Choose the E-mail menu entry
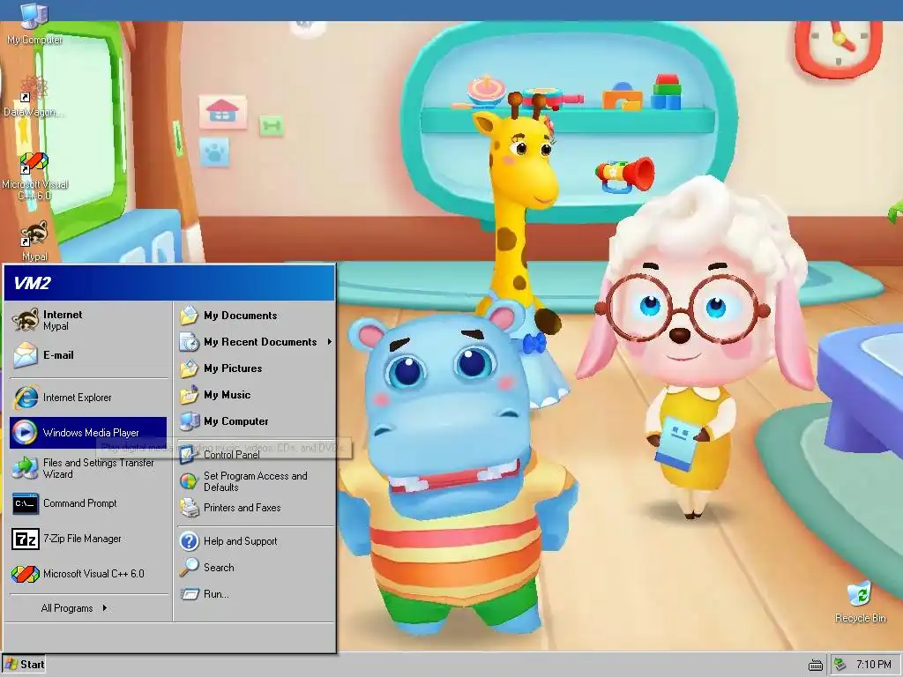The height and width of the screenshot is (677, 903). 89,355
